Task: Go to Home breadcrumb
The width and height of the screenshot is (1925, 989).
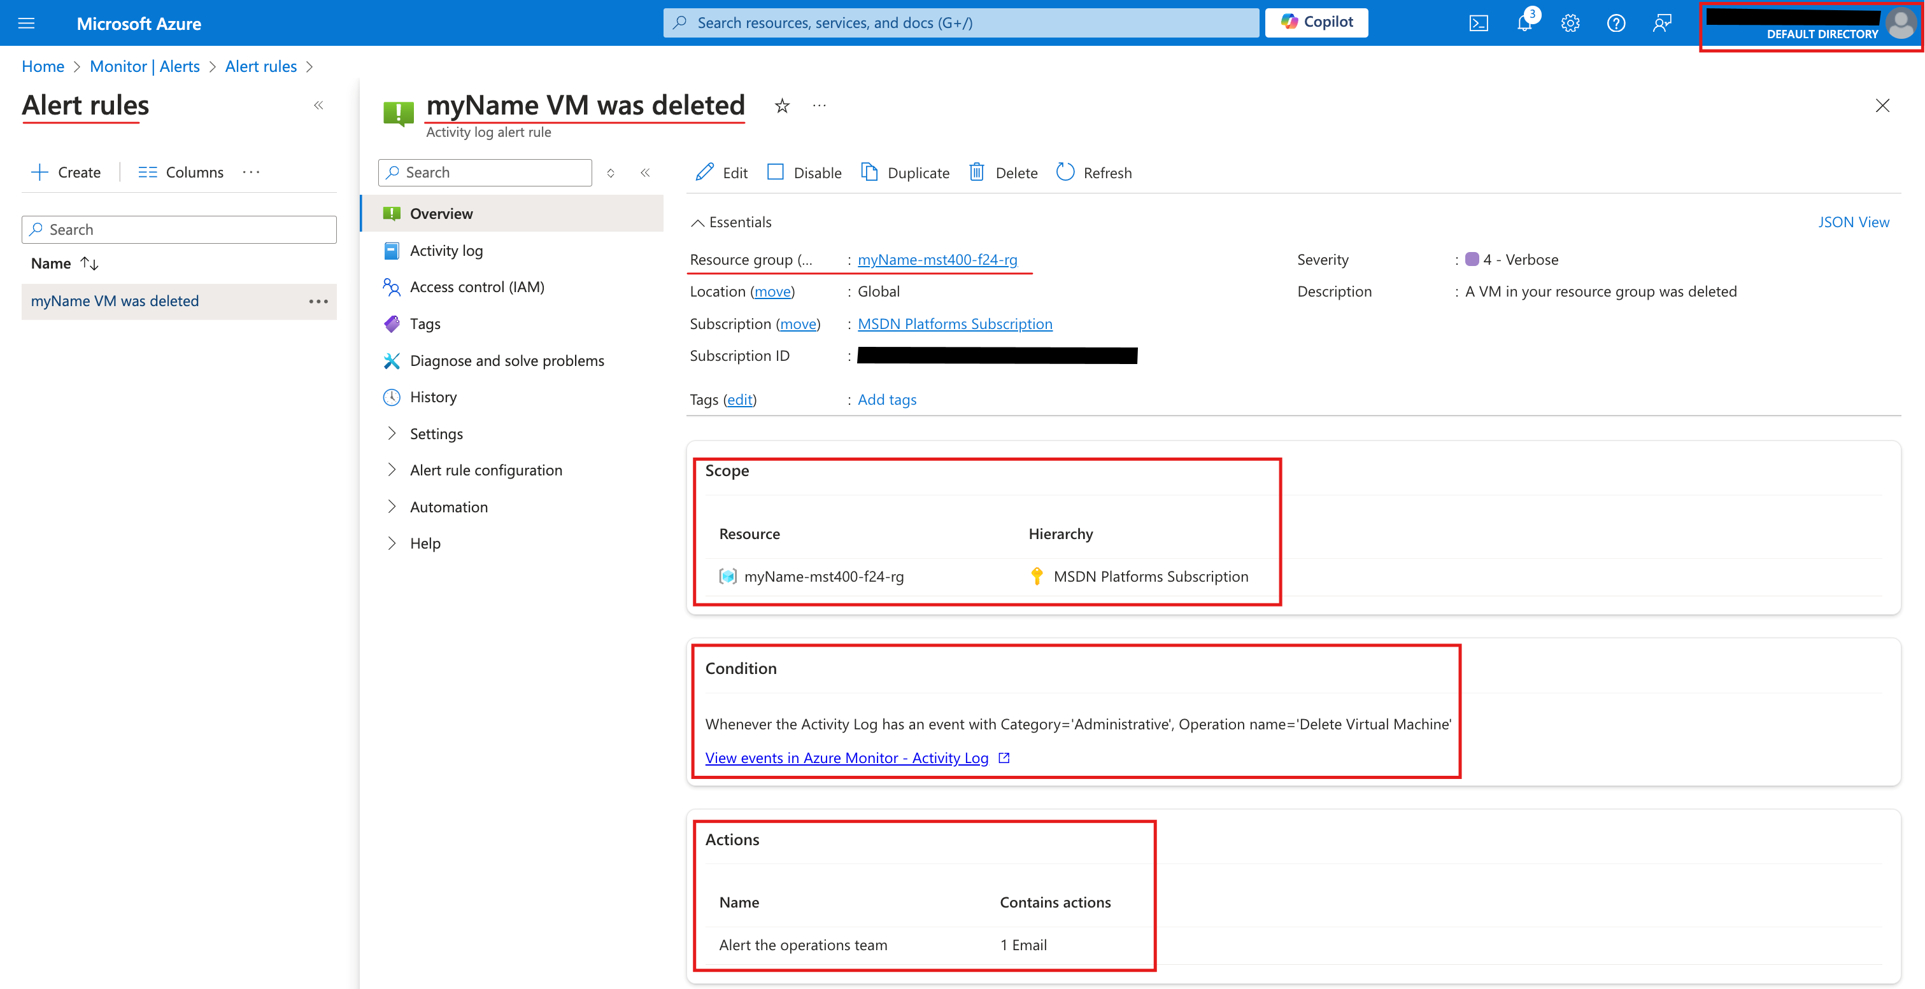Action: [43, 66]
